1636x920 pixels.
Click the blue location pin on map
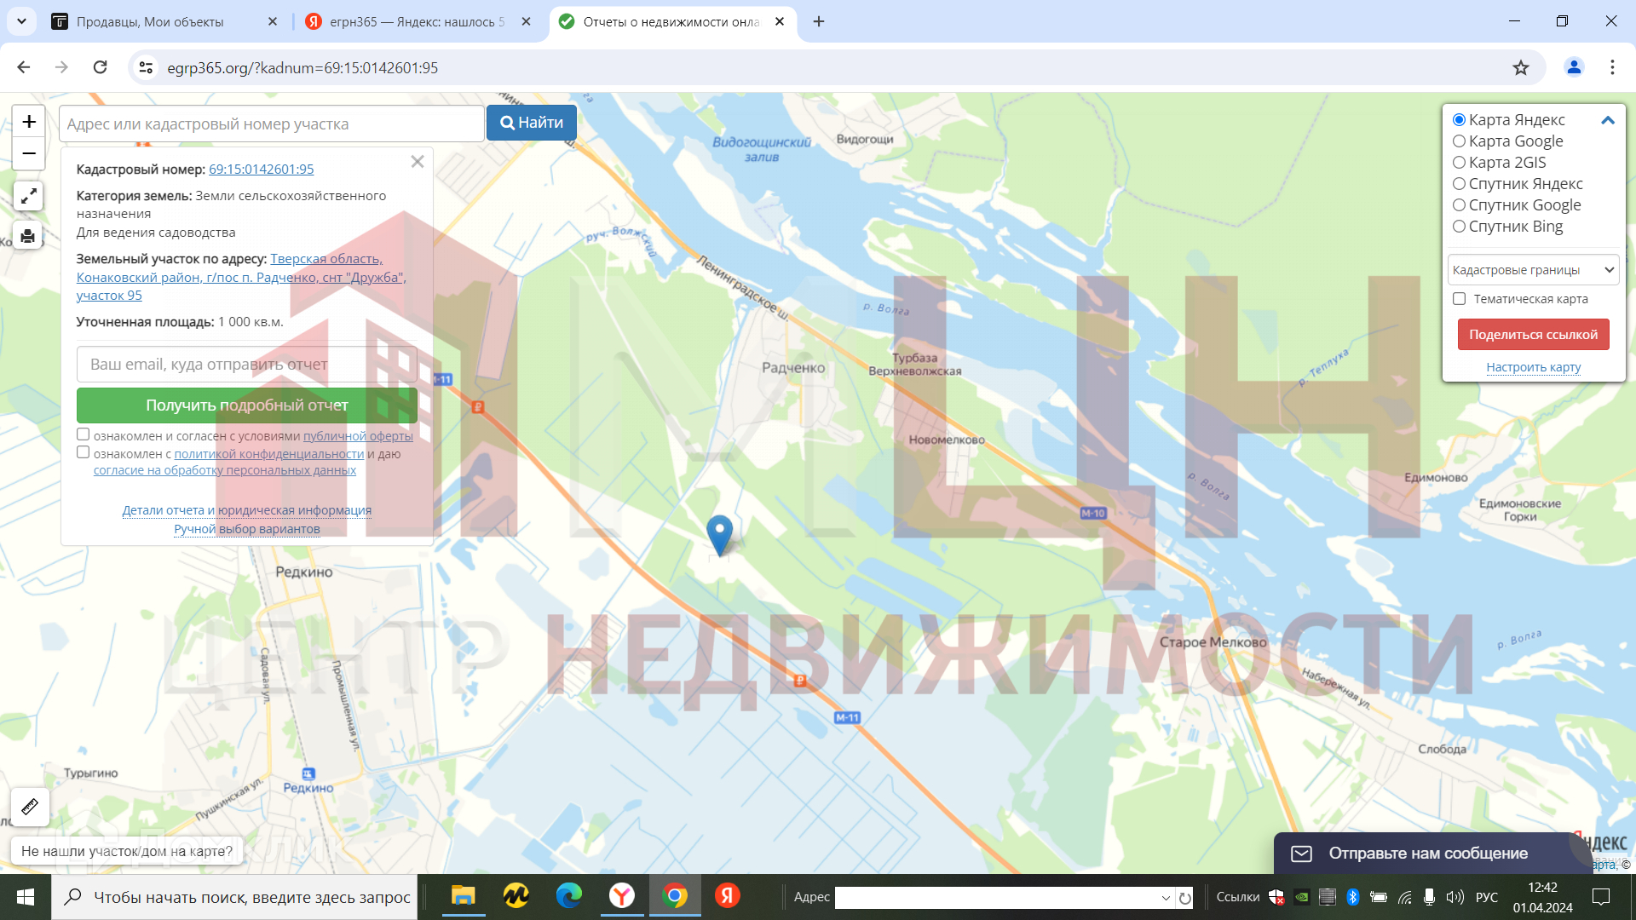720,533
